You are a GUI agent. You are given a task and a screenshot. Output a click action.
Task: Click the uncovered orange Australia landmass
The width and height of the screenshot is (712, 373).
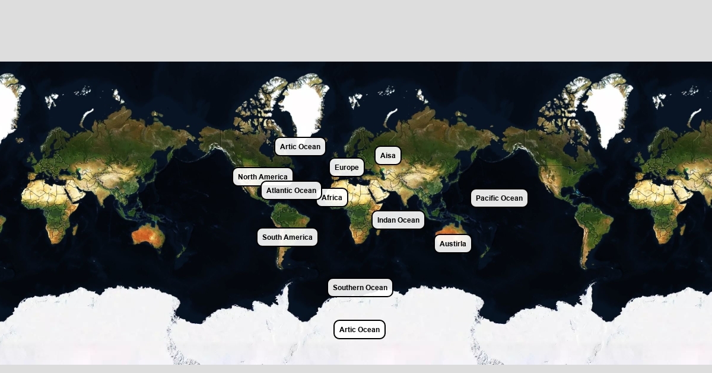pyautogui.click(x=147, y=236)
